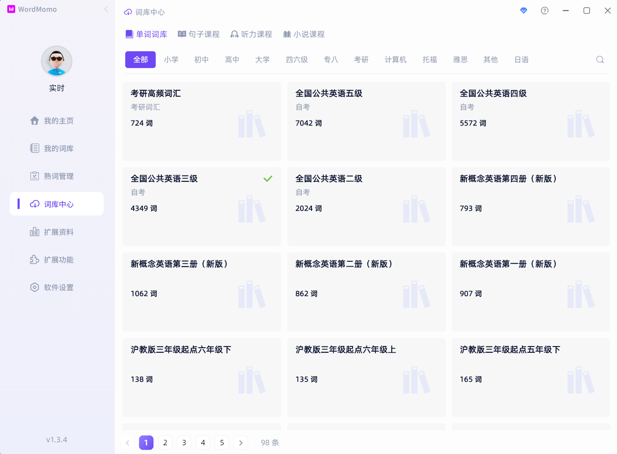Click the 软件设置 hexagon settings icon
The image size is (617, 454).
click(34, 287)
